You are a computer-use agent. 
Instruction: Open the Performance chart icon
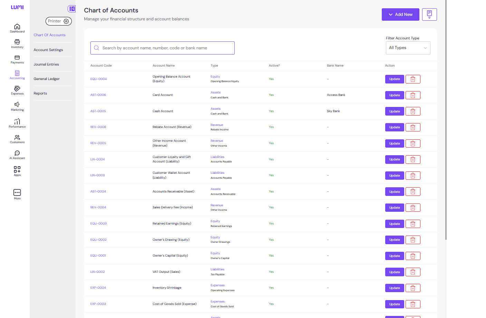[x=17, y=121]
